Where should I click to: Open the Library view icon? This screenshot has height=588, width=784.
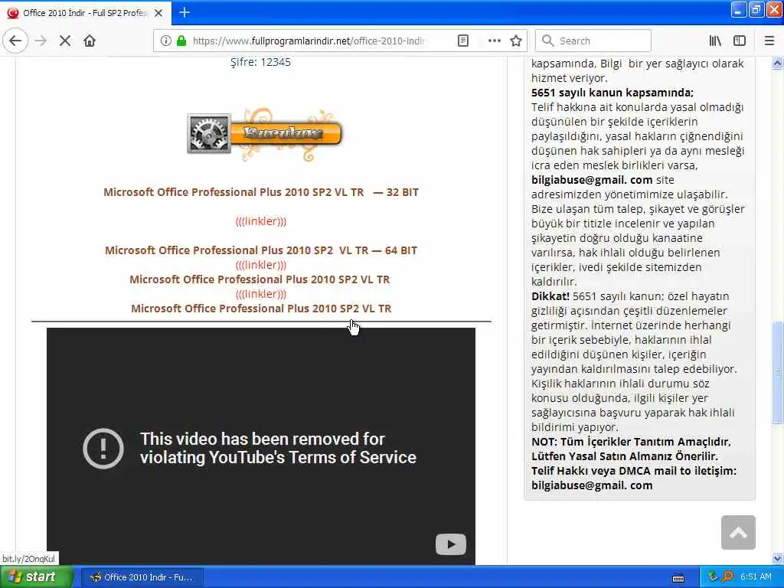coord(715,41)
